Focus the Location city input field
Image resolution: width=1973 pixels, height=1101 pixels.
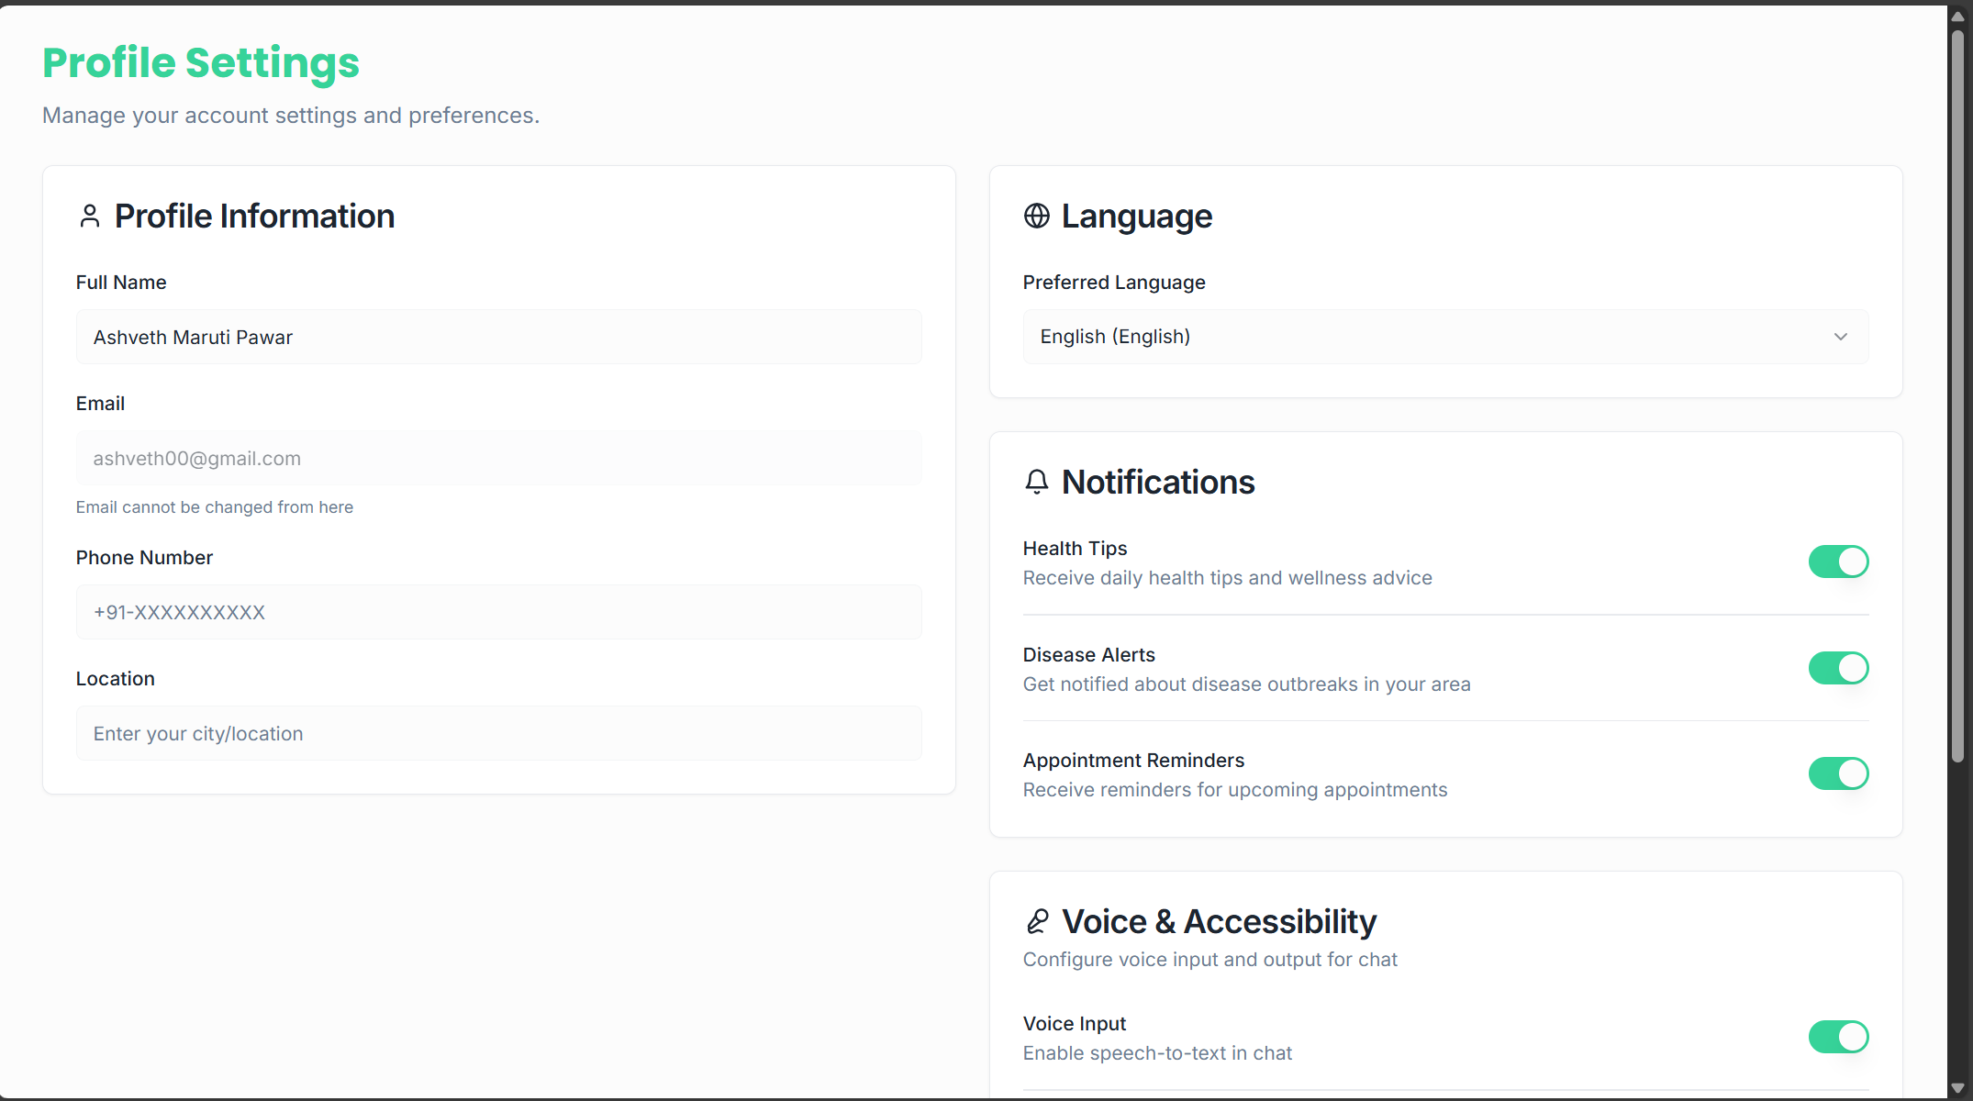click(498, 733)
